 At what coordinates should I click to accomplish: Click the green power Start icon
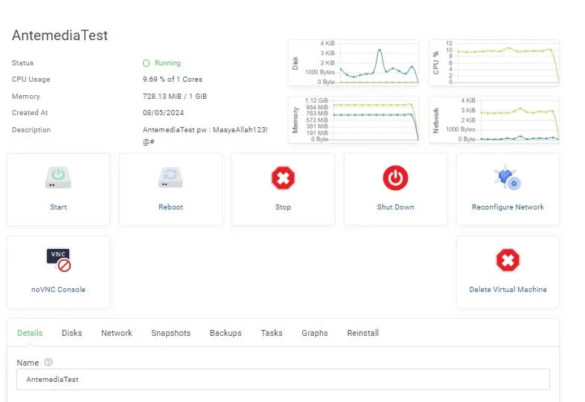click(58, 178)
